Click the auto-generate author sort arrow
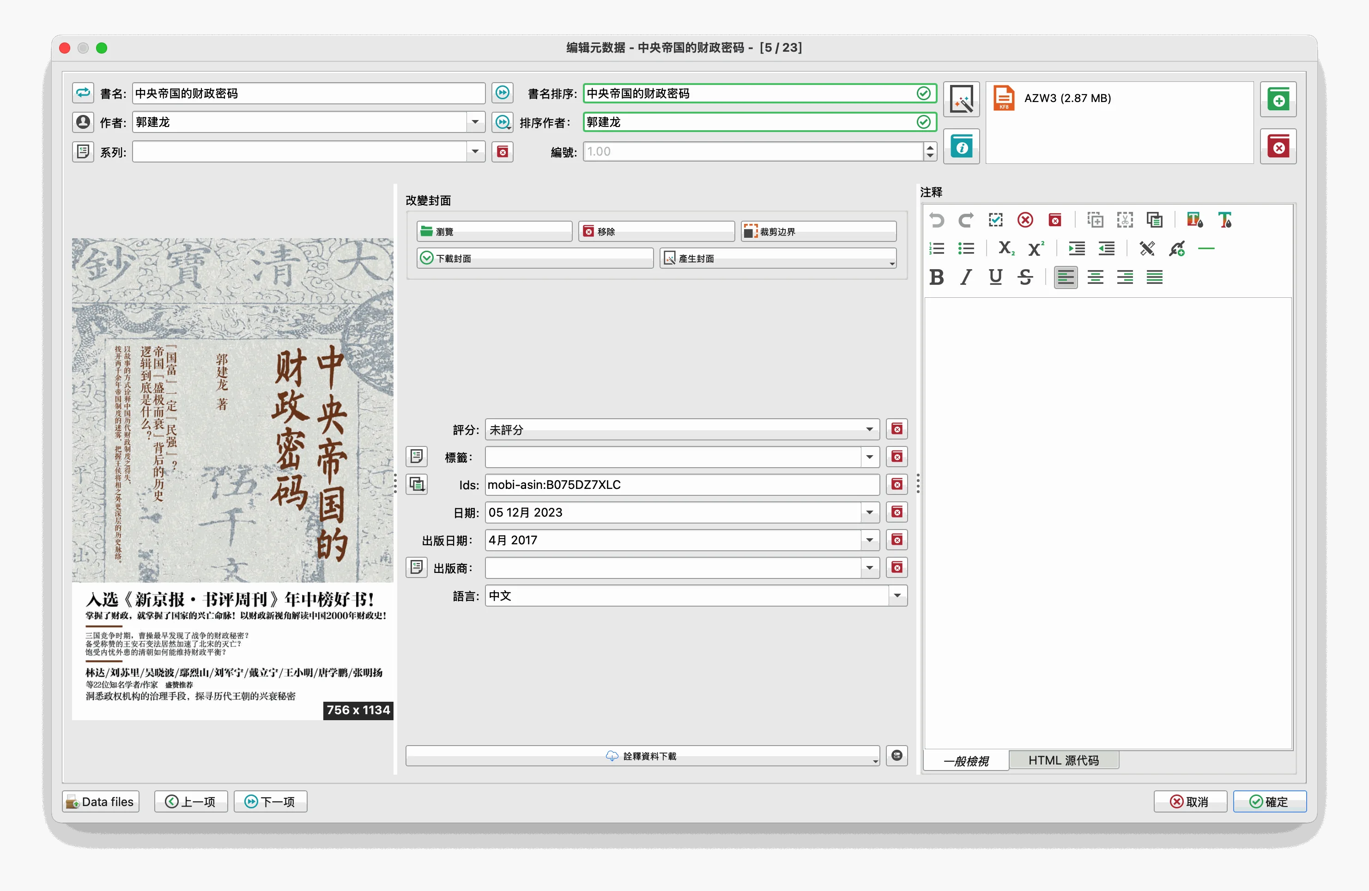This screenshot has height=891, width=1369. (502, 122)
